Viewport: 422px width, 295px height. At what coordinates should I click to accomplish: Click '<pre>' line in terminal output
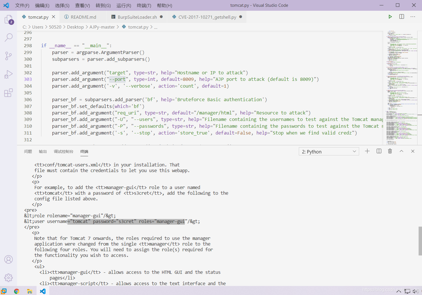pyautogui.click(x=30, y=210)
